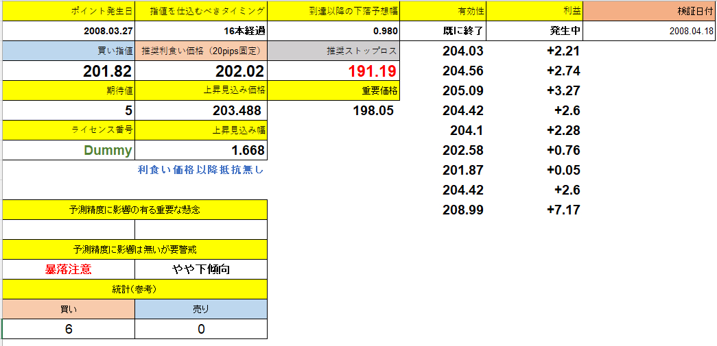Select the 買い statistics header
This screenshot has width=717, height=346.
point(69,309)
